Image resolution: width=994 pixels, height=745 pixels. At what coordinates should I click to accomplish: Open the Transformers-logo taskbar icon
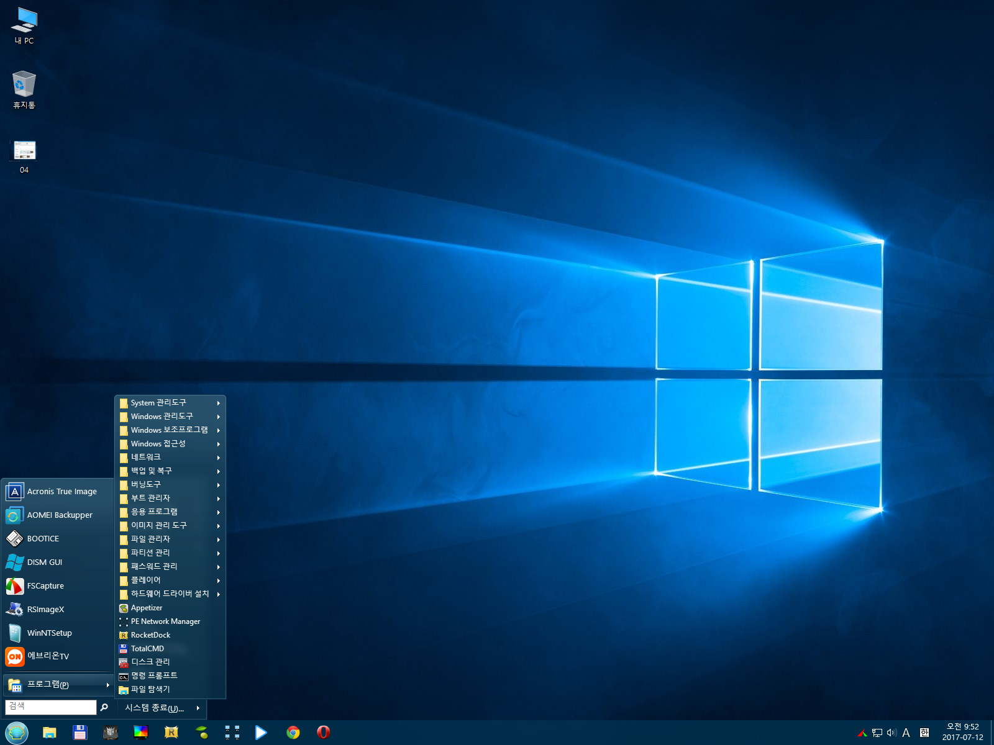[x=111, y=733]
